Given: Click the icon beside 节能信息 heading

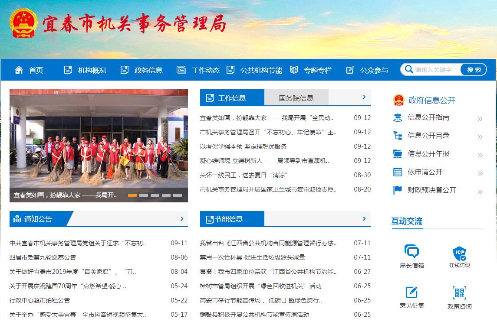Looking at the screenshot, I should tap(210, 219).
